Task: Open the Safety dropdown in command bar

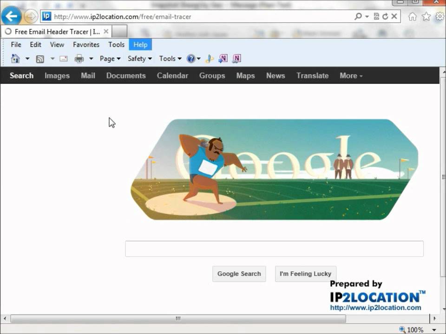Action: pos(140,59)
